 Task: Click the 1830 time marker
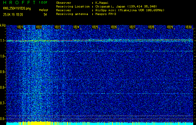[189, 27]
